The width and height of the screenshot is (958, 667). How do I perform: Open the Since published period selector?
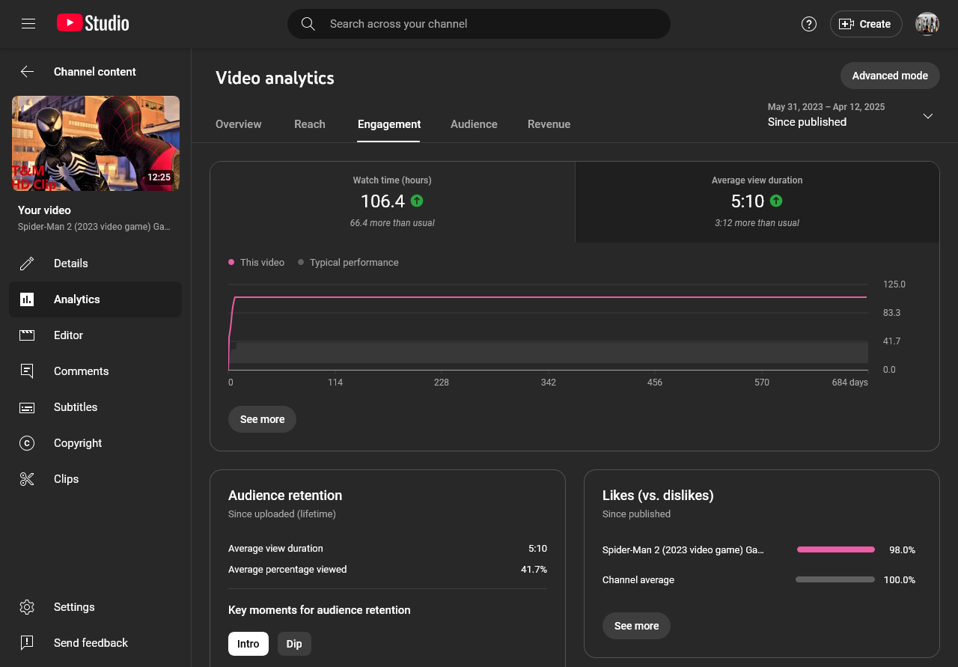pyautogui.click(x=850, y=115)
